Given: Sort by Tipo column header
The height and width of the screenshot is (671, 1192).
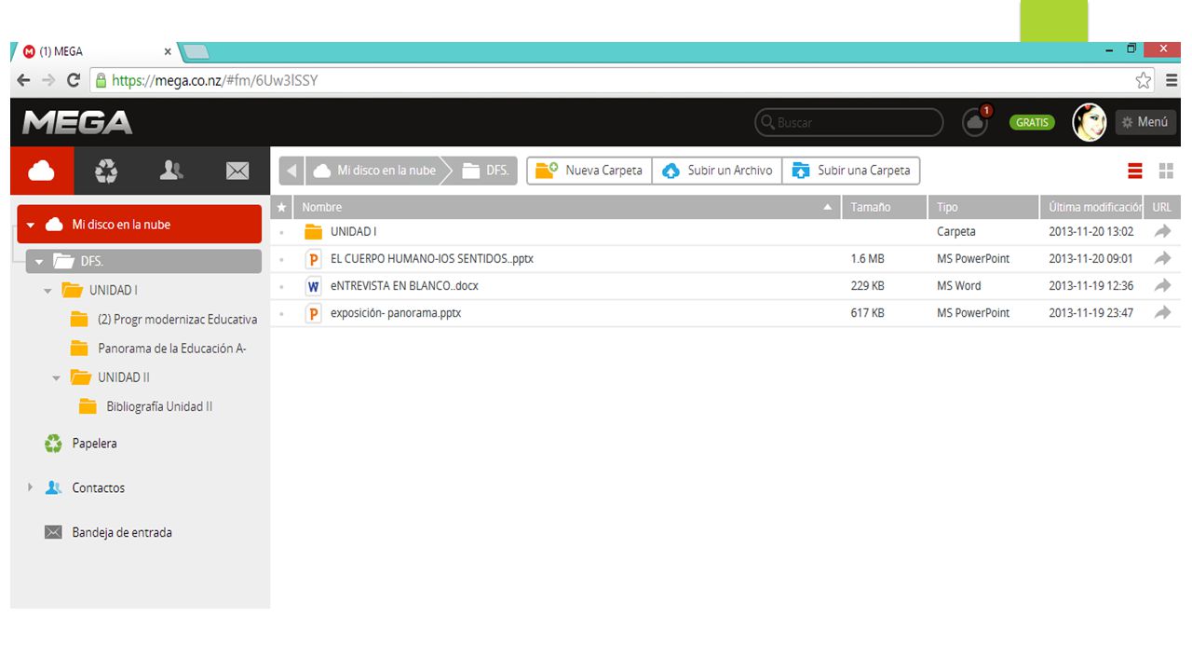Looking at the screenshot, I should click(982, 207).
